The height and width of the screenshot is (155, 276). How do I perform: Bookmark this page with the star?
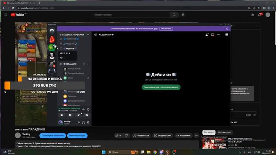pyautogui.click(x=258, y=8)
